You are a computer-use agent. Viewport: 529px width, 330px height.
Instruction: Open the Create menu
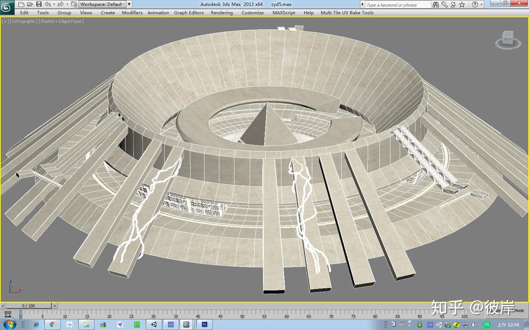(108, 12)
